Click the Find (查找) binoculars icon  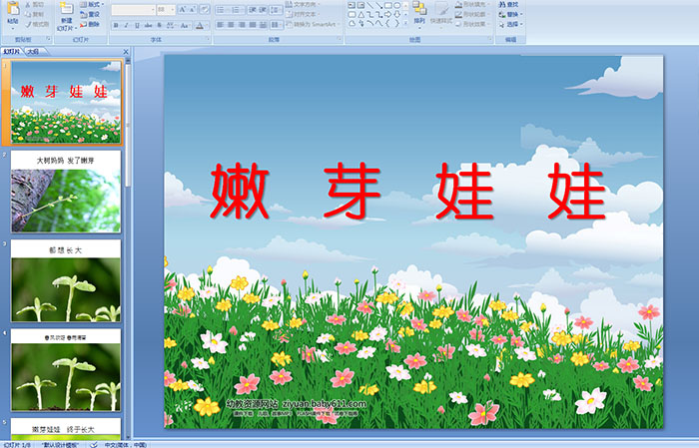[502, 4]
